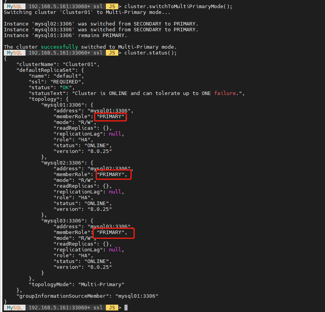Click mysql02's "role": "HA" line
This screenshot has width=325, height=312.
tap(73, 198)
